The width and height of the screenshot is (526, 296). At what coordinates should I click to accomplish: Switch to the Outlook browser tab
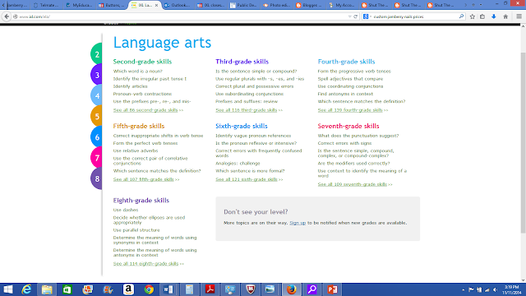(x=178, y=5)
